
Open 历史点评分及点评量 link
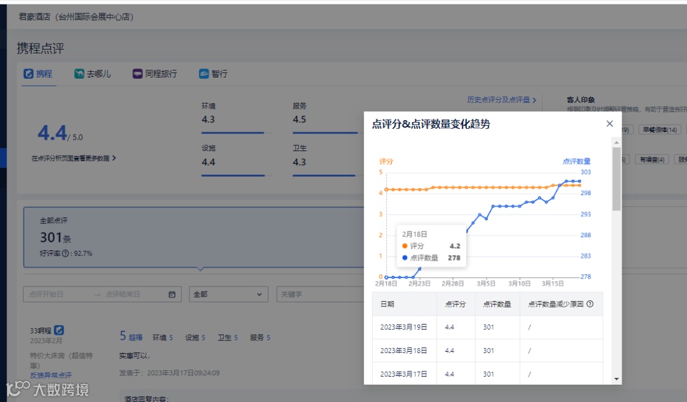[501, 100]
